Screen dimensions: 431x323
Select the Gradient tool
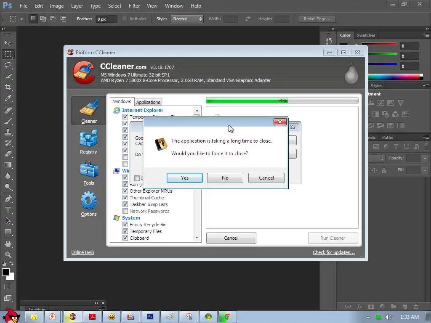[8, 165]
